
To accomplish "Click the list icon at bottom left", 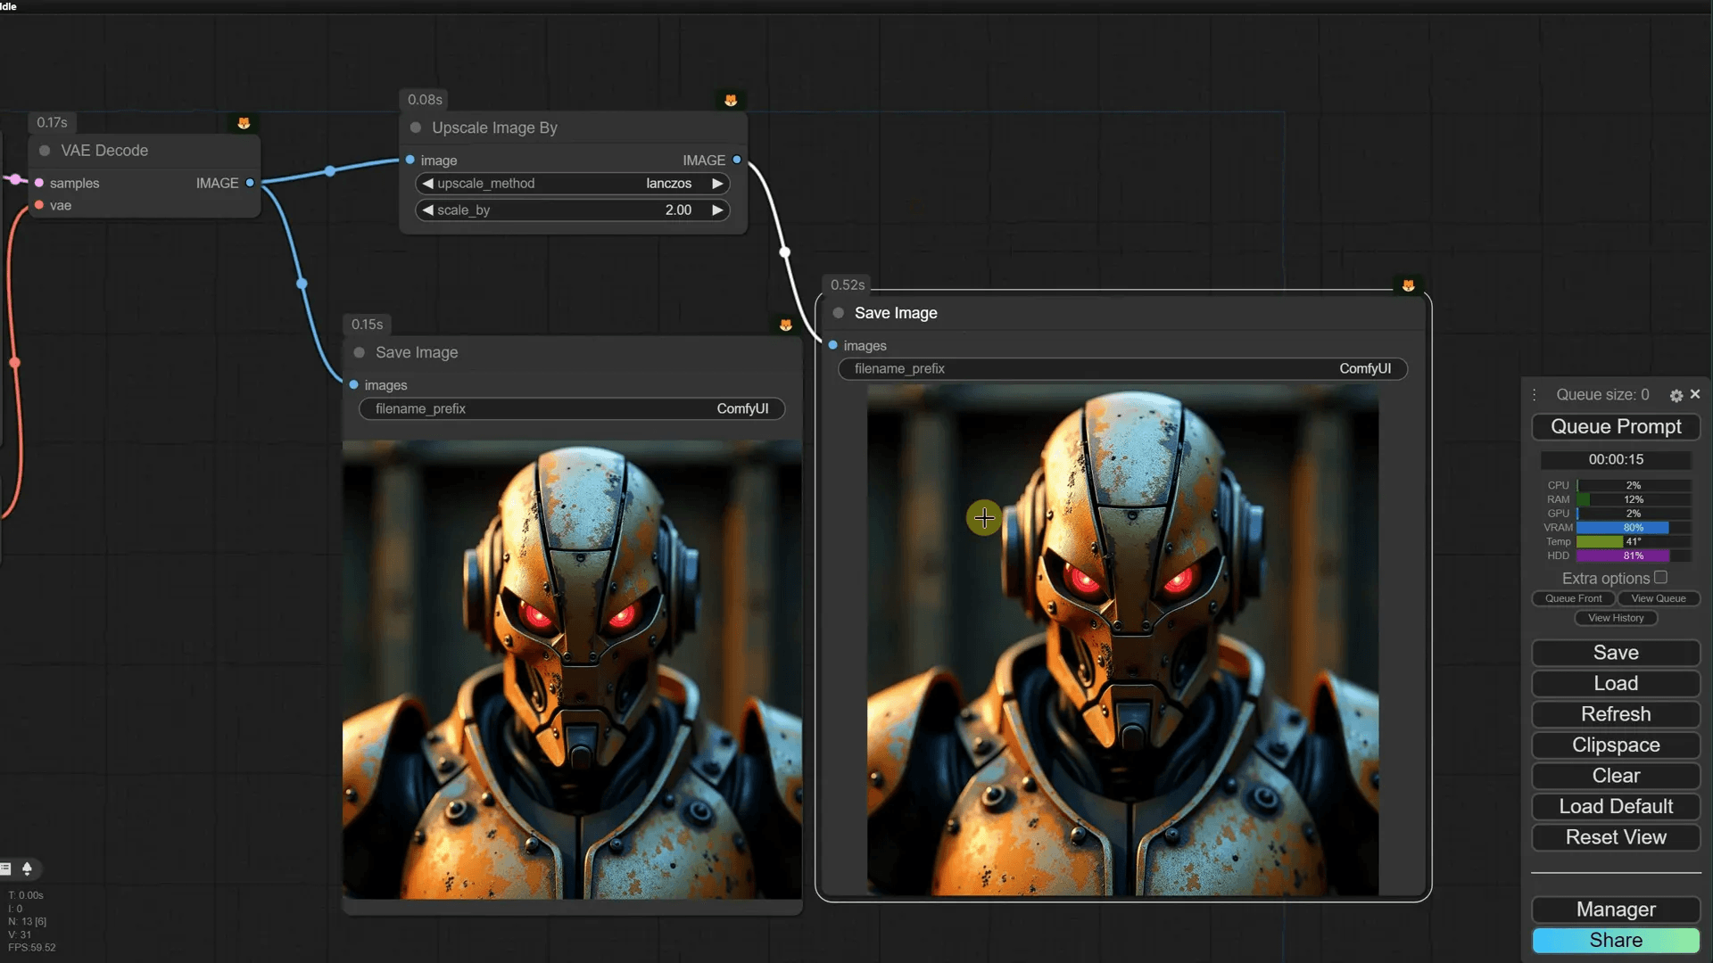I will (6, 868).
